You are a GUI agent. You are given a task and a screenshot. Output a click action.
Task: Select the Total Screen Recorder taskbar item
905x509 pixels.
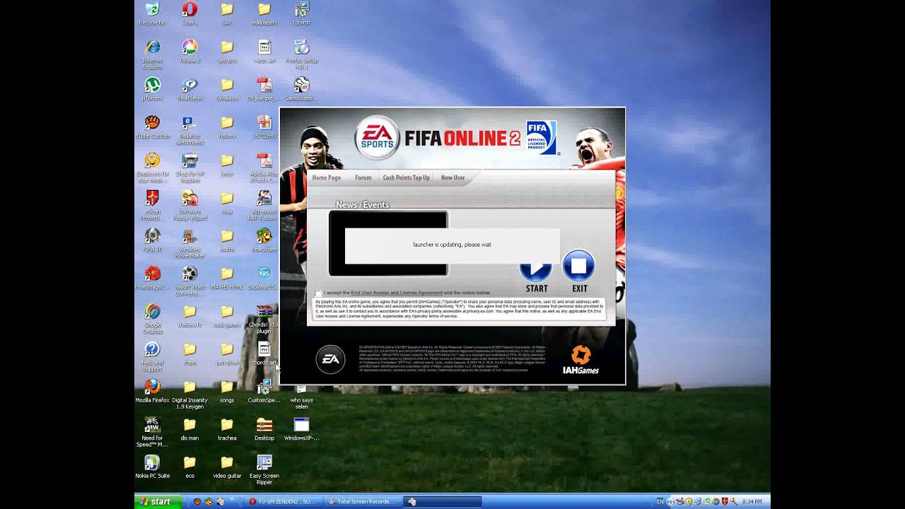coord(361,501)
